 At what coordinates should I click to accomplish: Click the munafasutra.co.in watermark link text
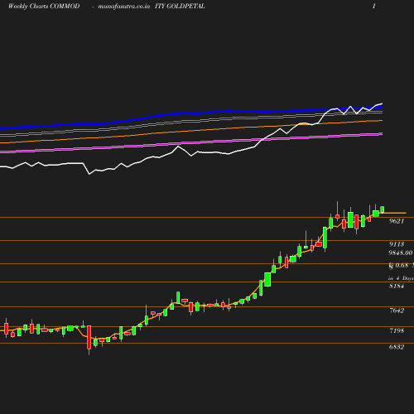click(x=124, y=7)
